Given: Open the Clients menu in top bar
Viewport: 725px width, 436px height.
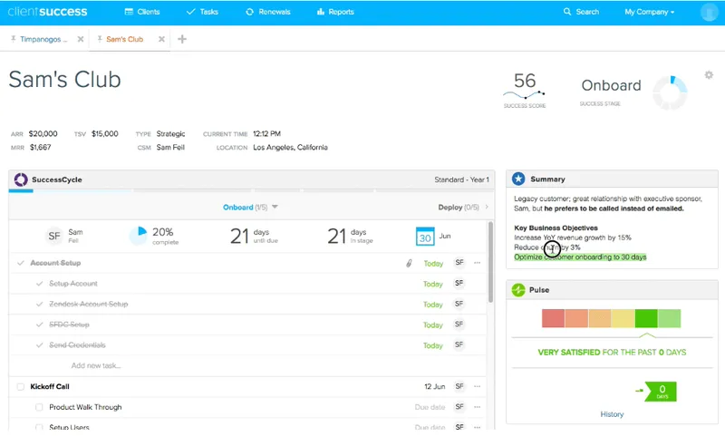Looking at the screenshot, I should (142, 12).
